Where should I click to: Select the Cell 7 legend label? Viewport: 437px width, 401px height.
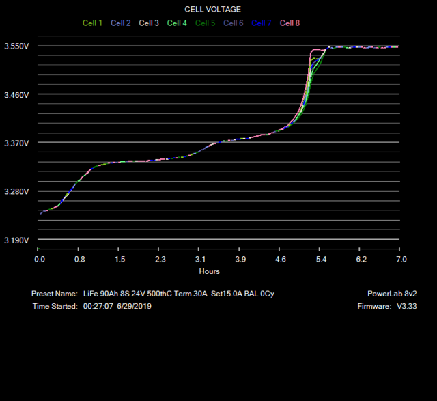tap(261, 23)
